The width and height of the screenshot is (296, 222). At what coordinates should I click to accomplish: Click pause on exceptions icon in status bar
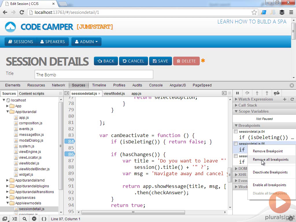pyautogui.click(x=34, y=219)
